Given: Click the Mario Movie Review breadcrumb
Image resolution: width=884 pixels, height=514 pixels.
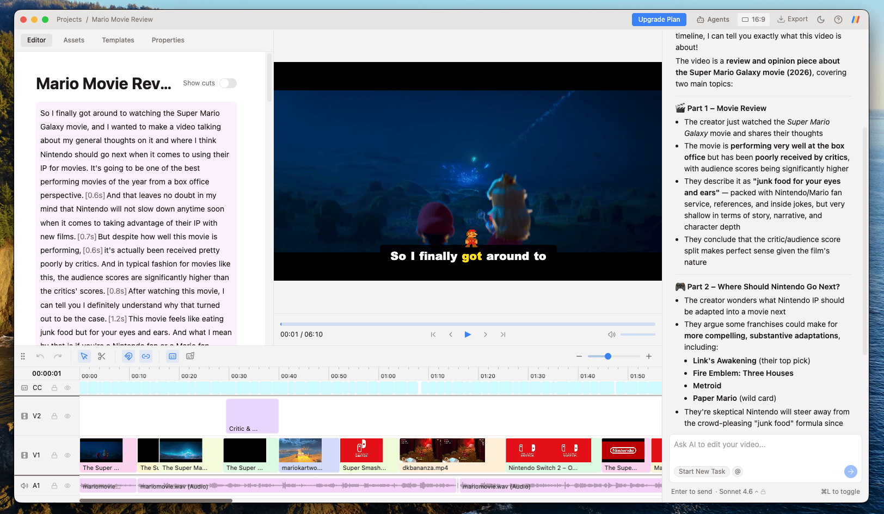Looking at the screenshot, I should coord(122,20).
